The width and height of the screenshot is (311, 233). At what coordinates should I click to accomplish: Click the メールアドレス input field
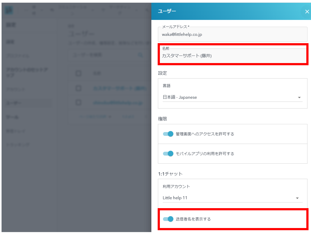[x=232, y=34]
